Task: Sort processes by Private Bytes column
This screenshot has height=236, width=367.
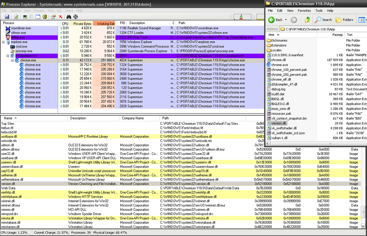Action: pos(81,23)
